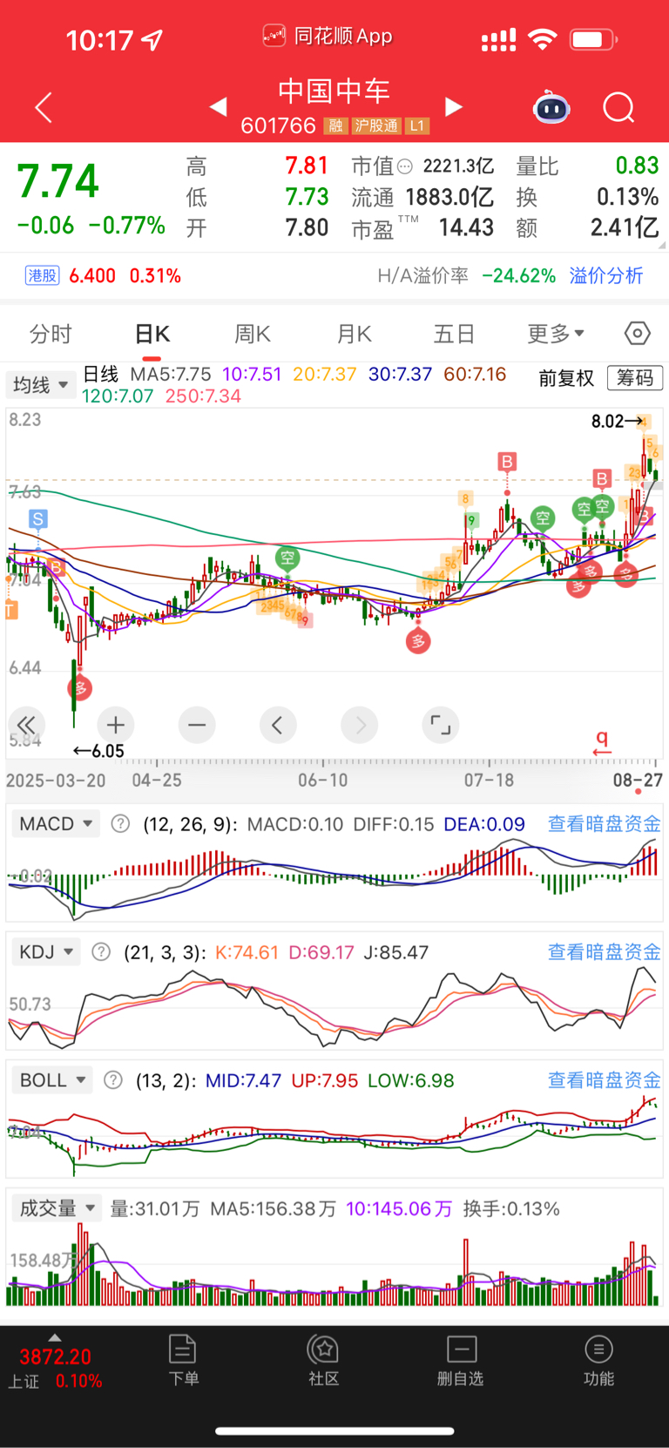Image resolution: width=669 pixels, height=1448 pixels.
Task: Toggle 前复权 price adjustment
Action: point(566,377)
